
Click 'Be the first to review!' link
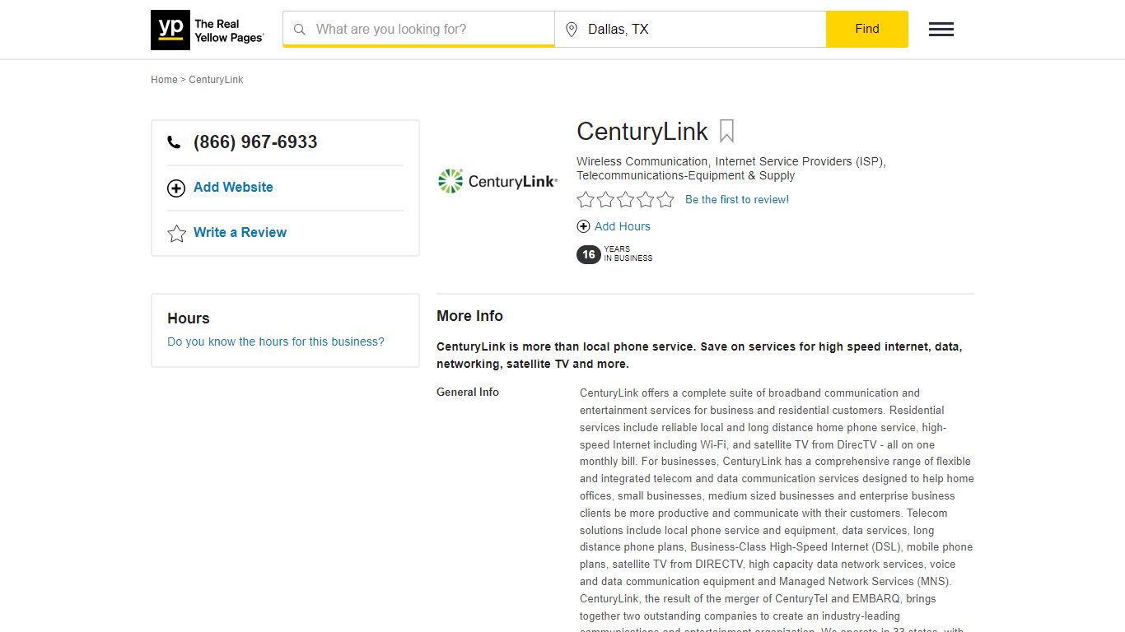pos(737,199)
